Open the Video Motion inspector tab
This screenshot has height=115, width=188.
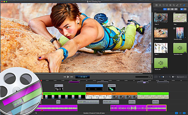pos(164,5)
